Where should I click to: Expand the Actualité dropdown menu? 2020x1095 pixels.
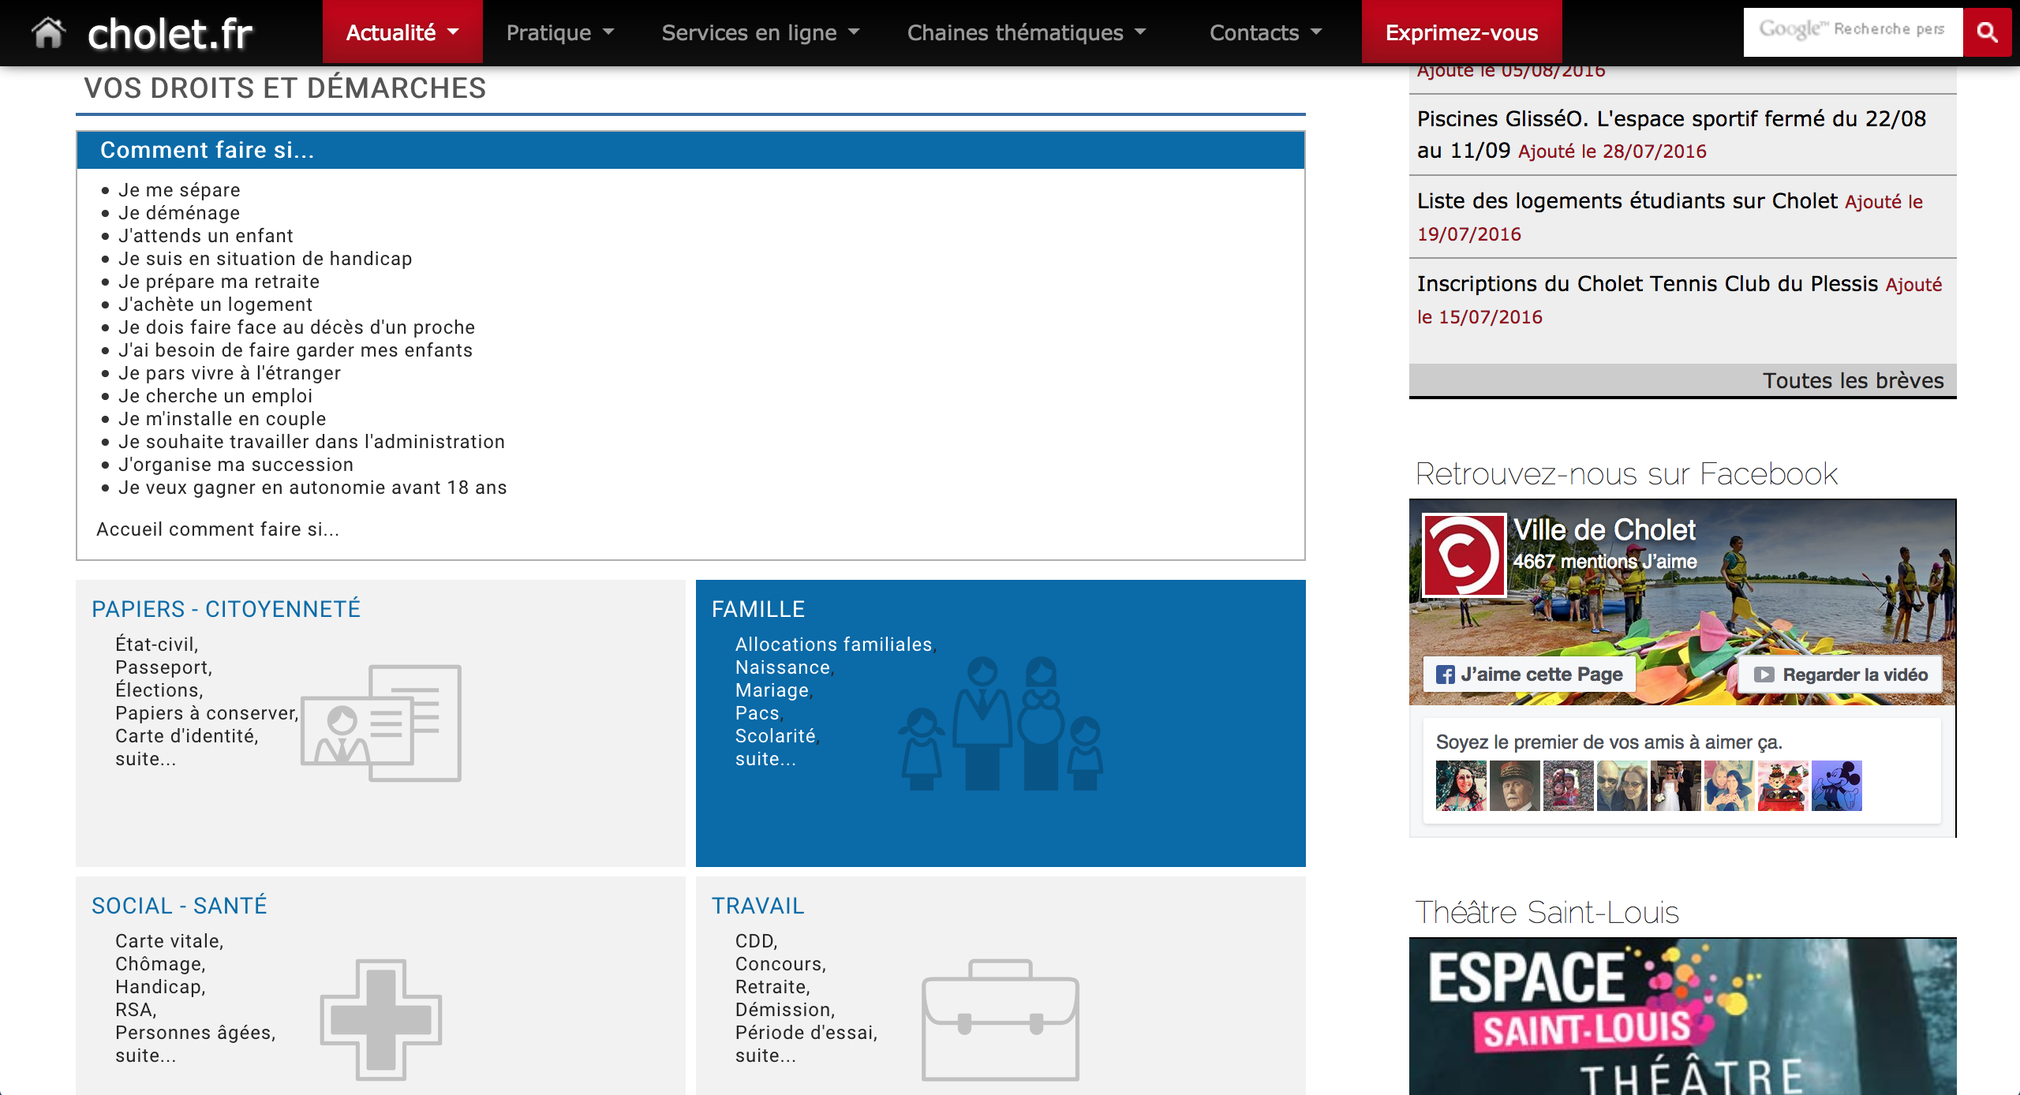[402, 32]
